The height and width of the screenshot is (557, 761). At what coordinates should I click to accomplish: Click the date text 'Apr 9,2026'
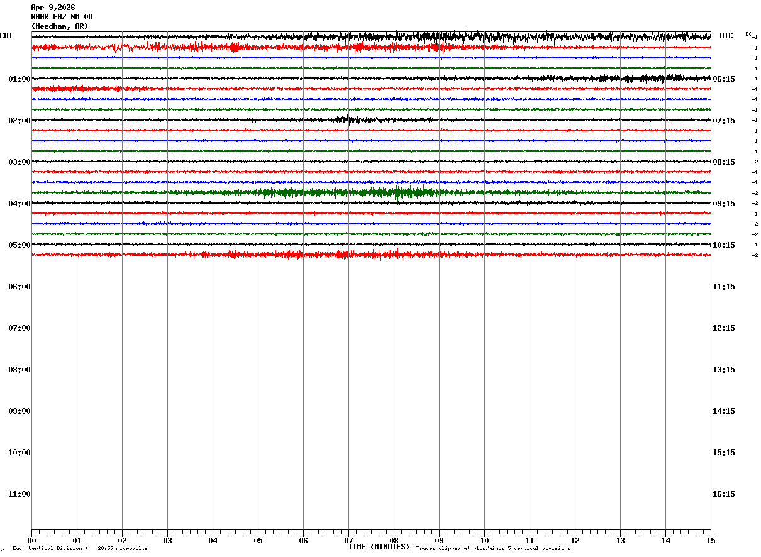(x=53, y=8)
